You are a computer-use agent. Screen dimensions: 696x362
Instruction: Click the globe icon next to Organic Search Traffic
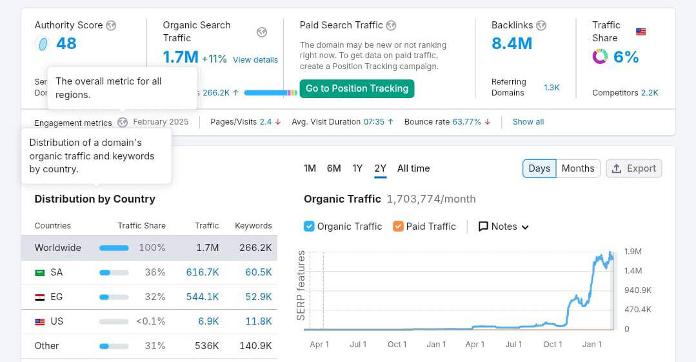[261, 32]
